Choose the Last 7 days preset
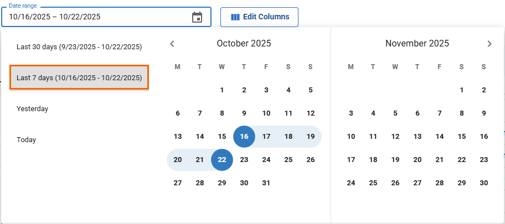Image resolution: width=505 pixels, height=224 pixels. point(79,78)
